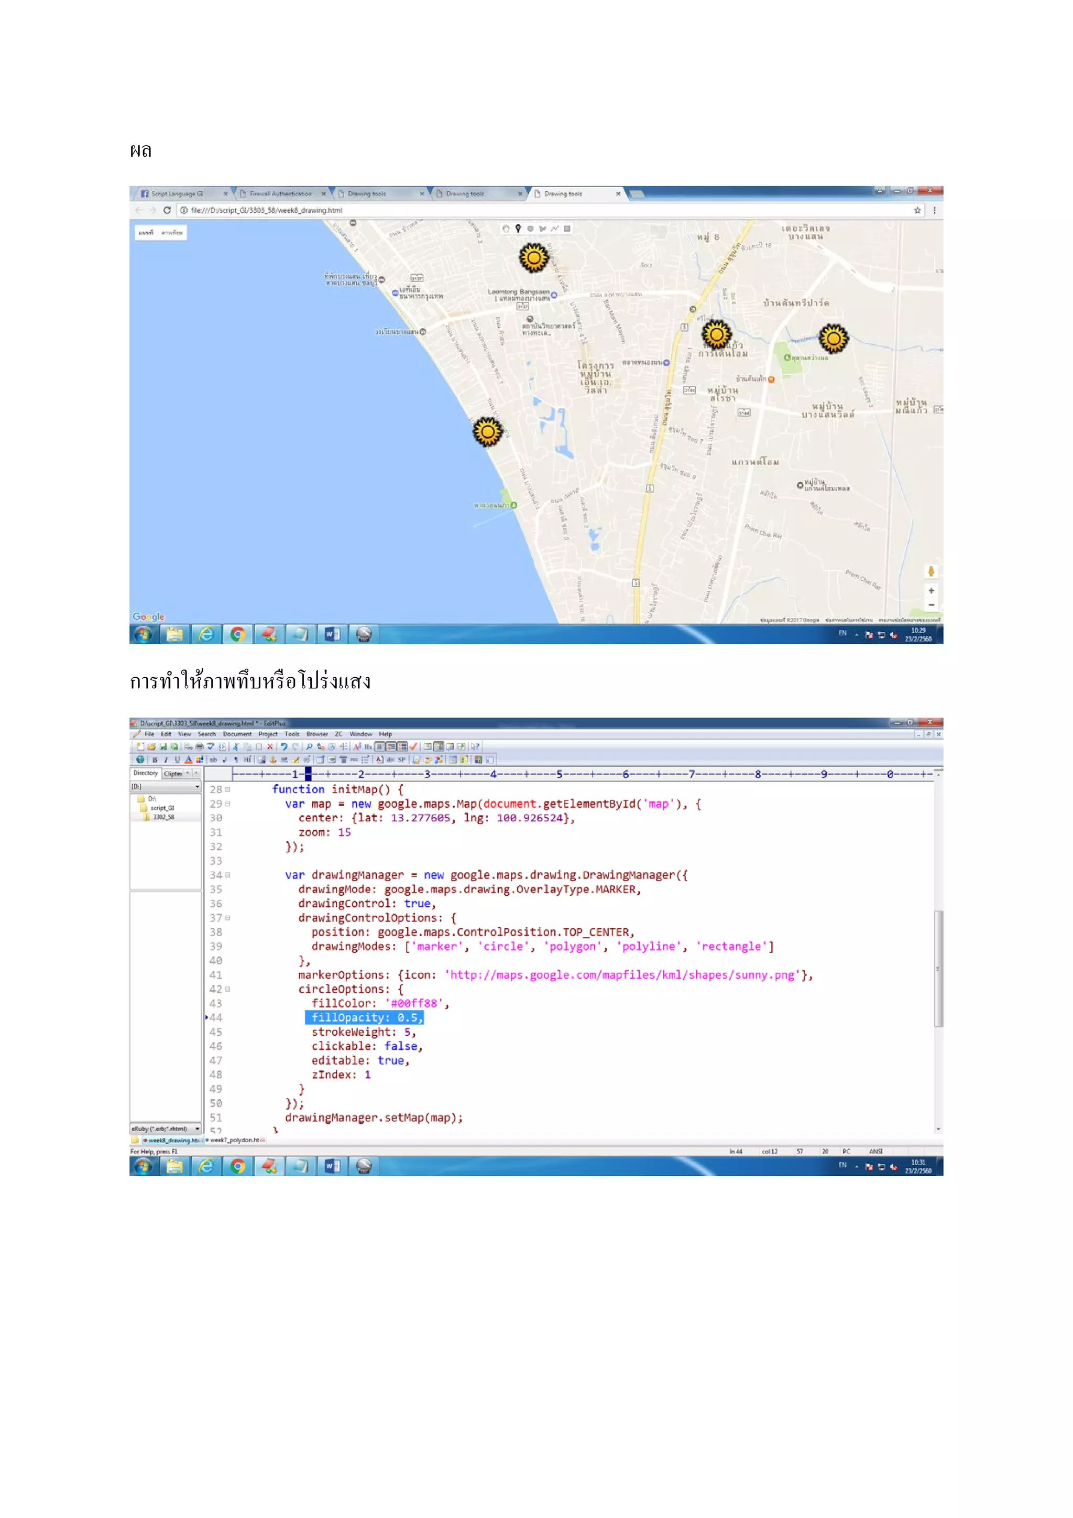Viewport: 1073px width, 1518px height.
Task: Select the script_GI folder in directory tree
Action: click(x=162, y=808)
